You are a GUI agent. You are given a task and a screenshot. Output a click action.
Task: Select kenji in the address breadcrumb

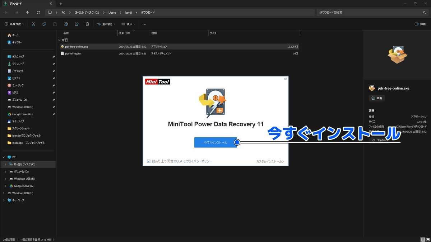(x=129, y=12)
